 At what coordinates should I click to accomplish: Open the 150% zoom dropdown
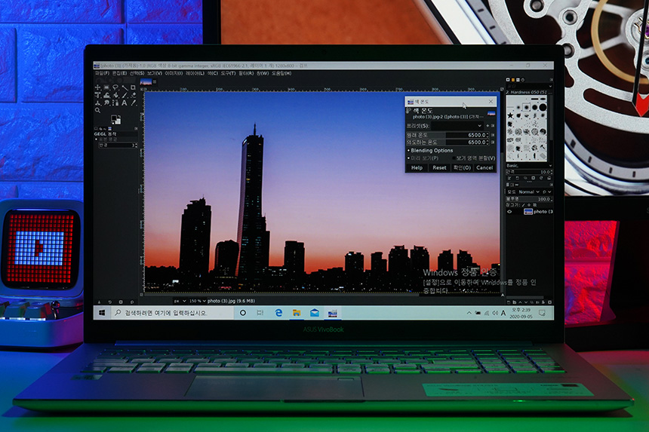198,301
